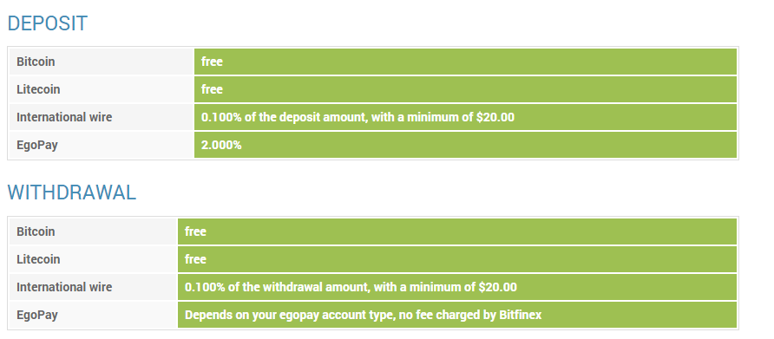Click the free fee cell for Litecoin deposit
Image resolution: width=774 pixels, height=339 pixels.
(465, 89)
